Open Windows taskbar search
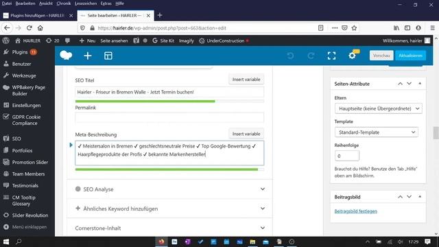Viewport: 439px width, 247px height. click(19, 242)
